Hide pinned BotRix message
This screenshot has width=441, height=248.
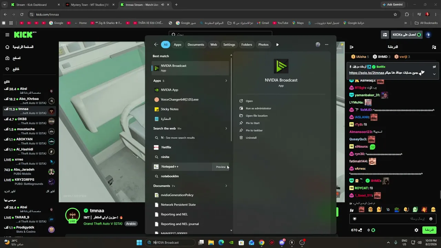click(434, 67)
